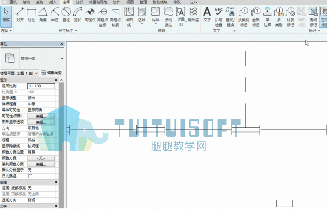Open the Manage (管理) ribbon tab
327x209 pixels.
[143, 2]
